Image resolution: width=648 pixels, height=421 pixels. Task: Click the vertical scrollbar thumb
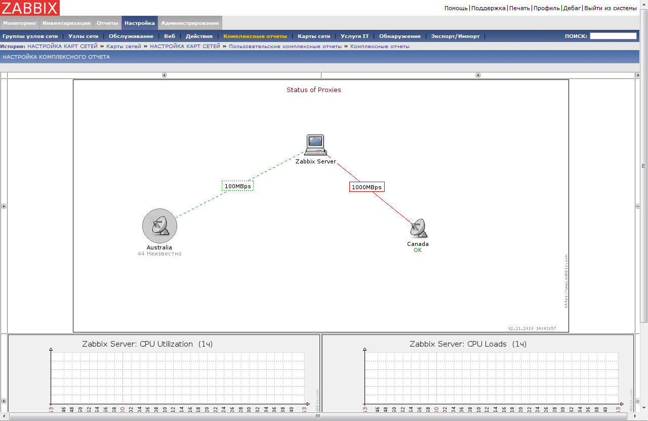tap(644, 166)
